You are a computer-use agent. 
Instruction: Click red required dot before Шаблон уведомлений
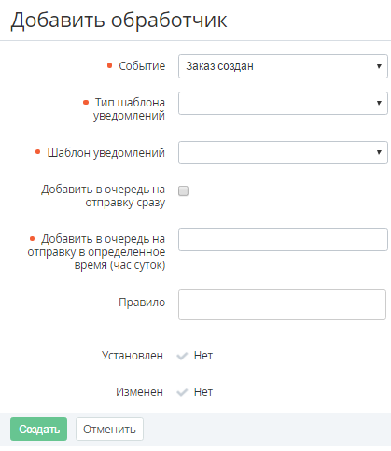click(38, 152)
